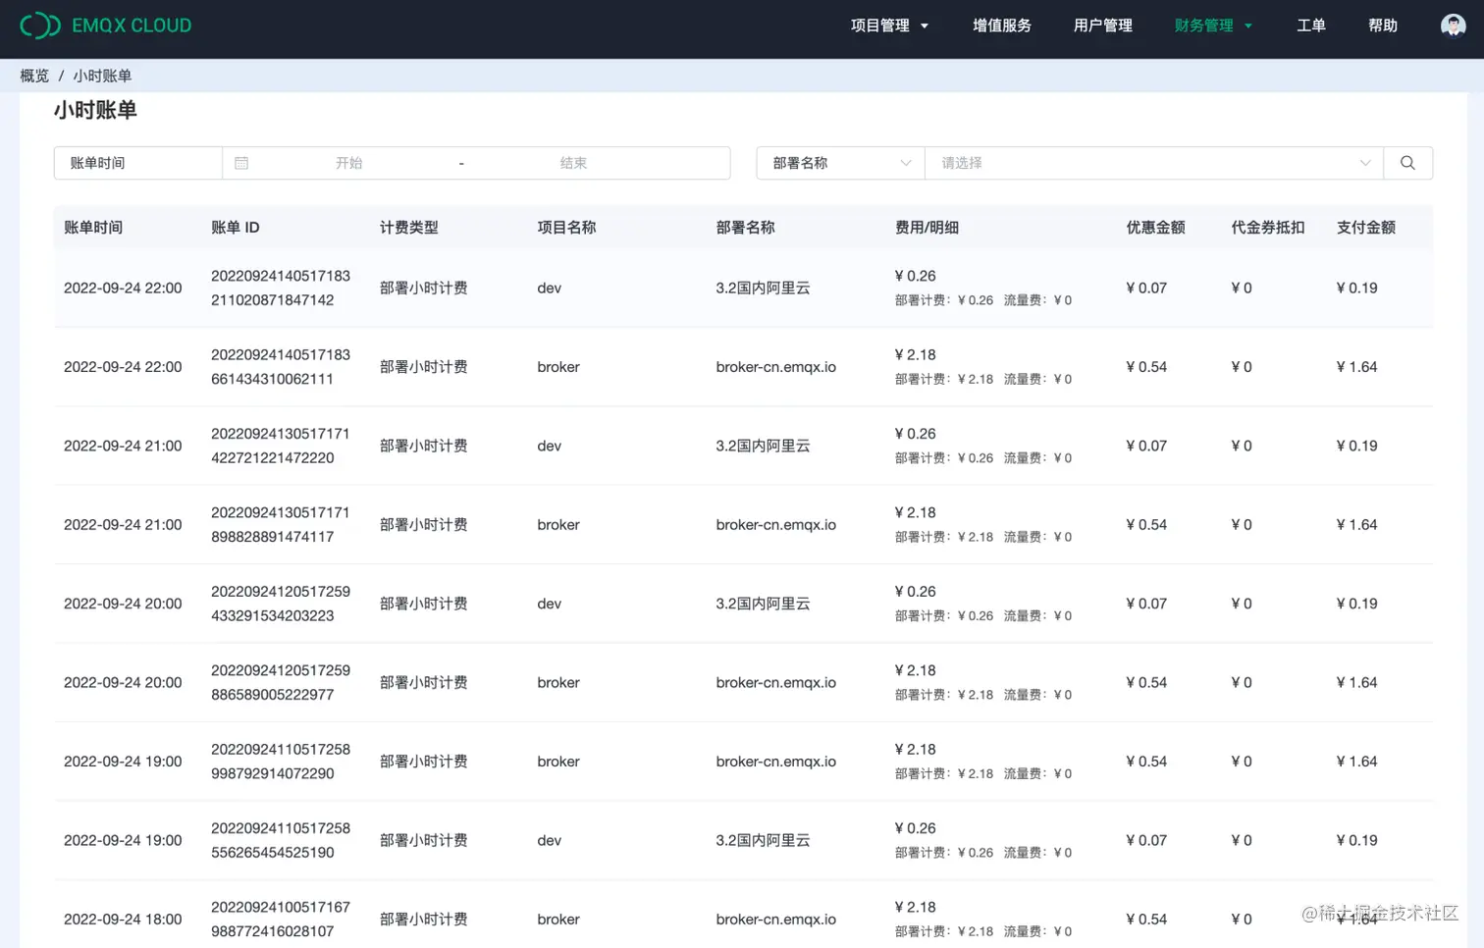Click the 结束 end date input
Viewport: 1484px width, 948px height.
pos(573,162)
